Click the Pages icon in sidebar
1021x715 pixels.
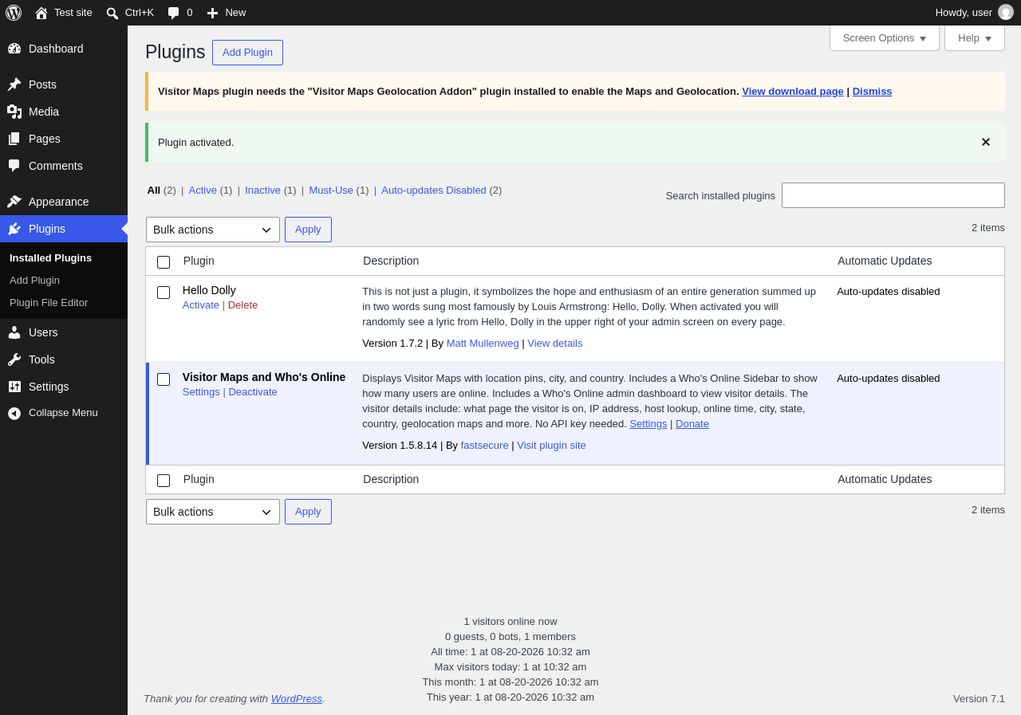click(14, 139)
